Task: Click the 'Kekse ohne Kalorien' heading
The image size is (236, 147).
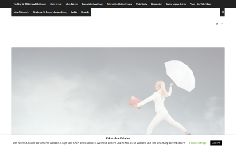Action: [118, 138]
